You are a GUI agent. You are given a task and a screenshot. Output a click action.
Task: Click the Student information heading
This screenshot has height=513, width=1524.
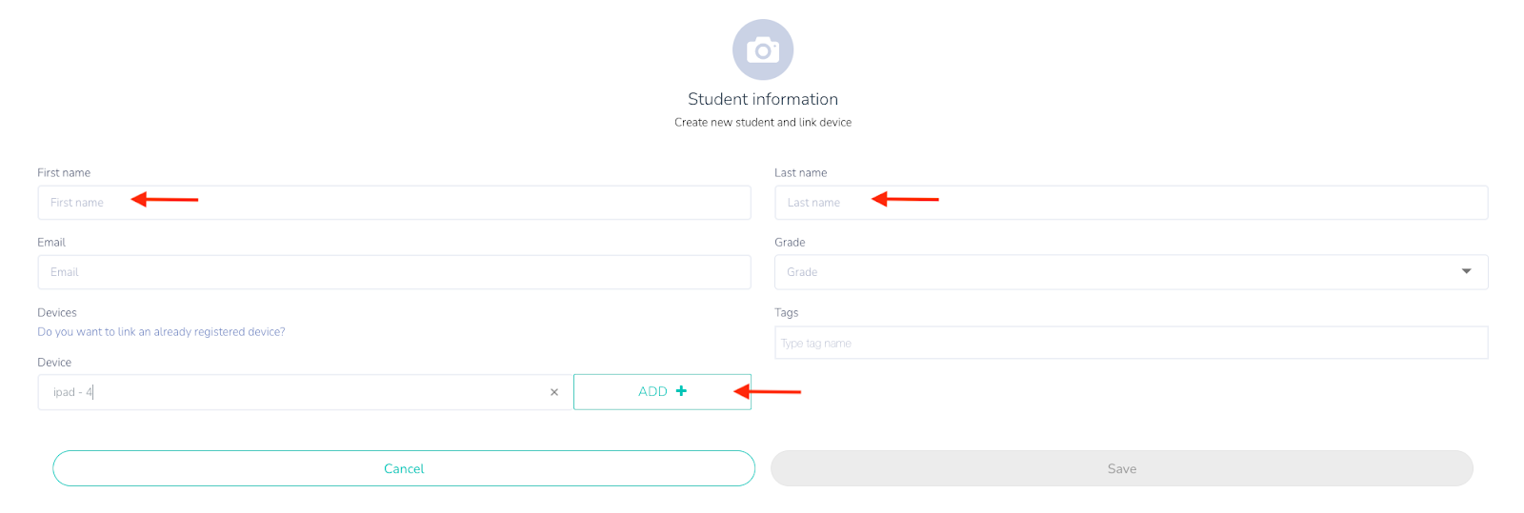[763, 99]
